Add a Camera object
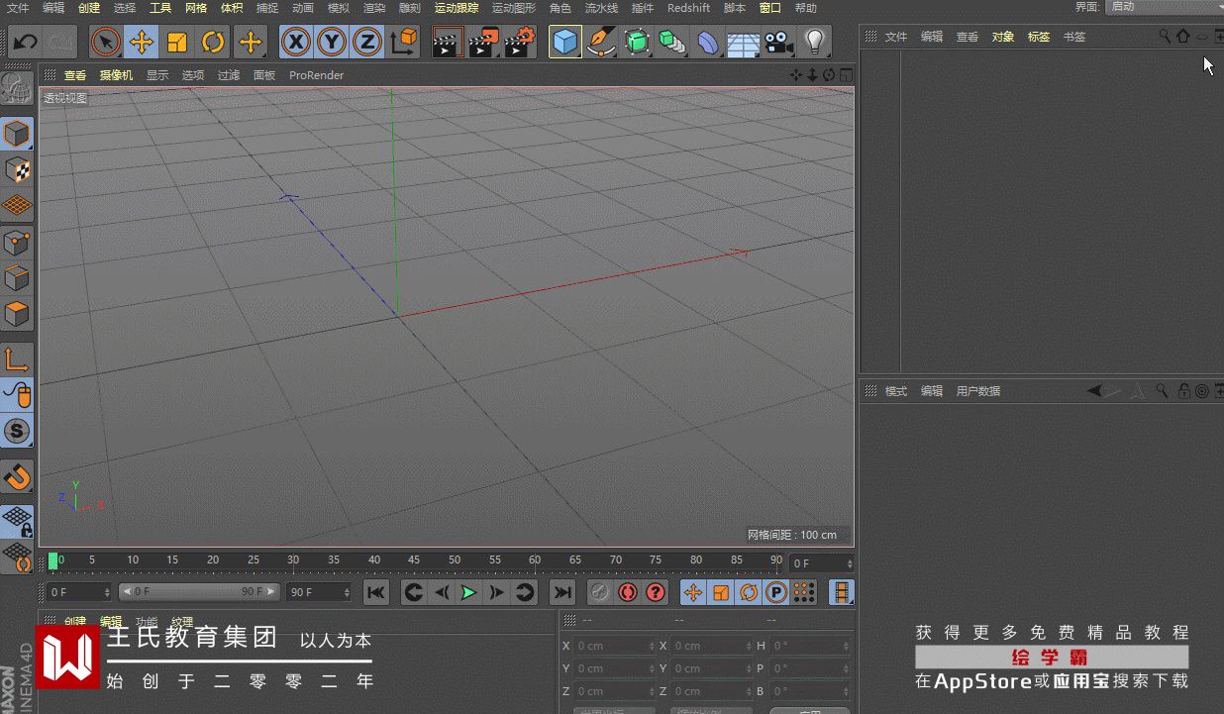Viewport: 1224px width, 714px height. (778, 42)
